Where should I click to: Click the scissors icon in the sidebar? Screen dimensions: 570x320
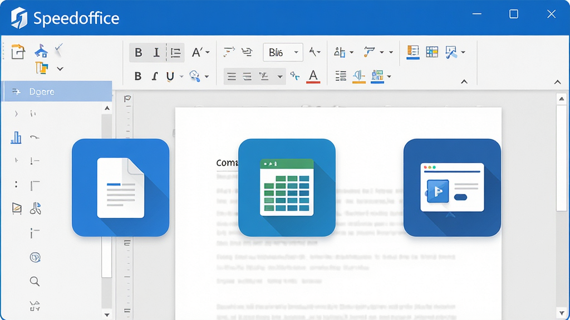(35, 209)
